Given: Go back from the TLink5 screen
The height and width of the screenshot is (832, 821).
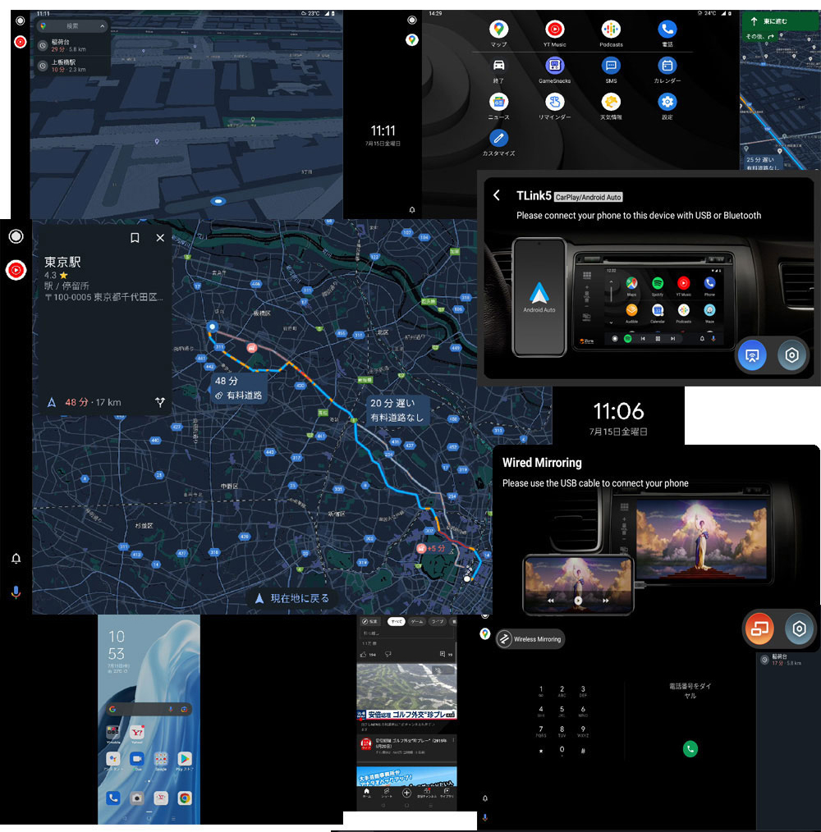Looking at the screenshot, I should (497, 195).
